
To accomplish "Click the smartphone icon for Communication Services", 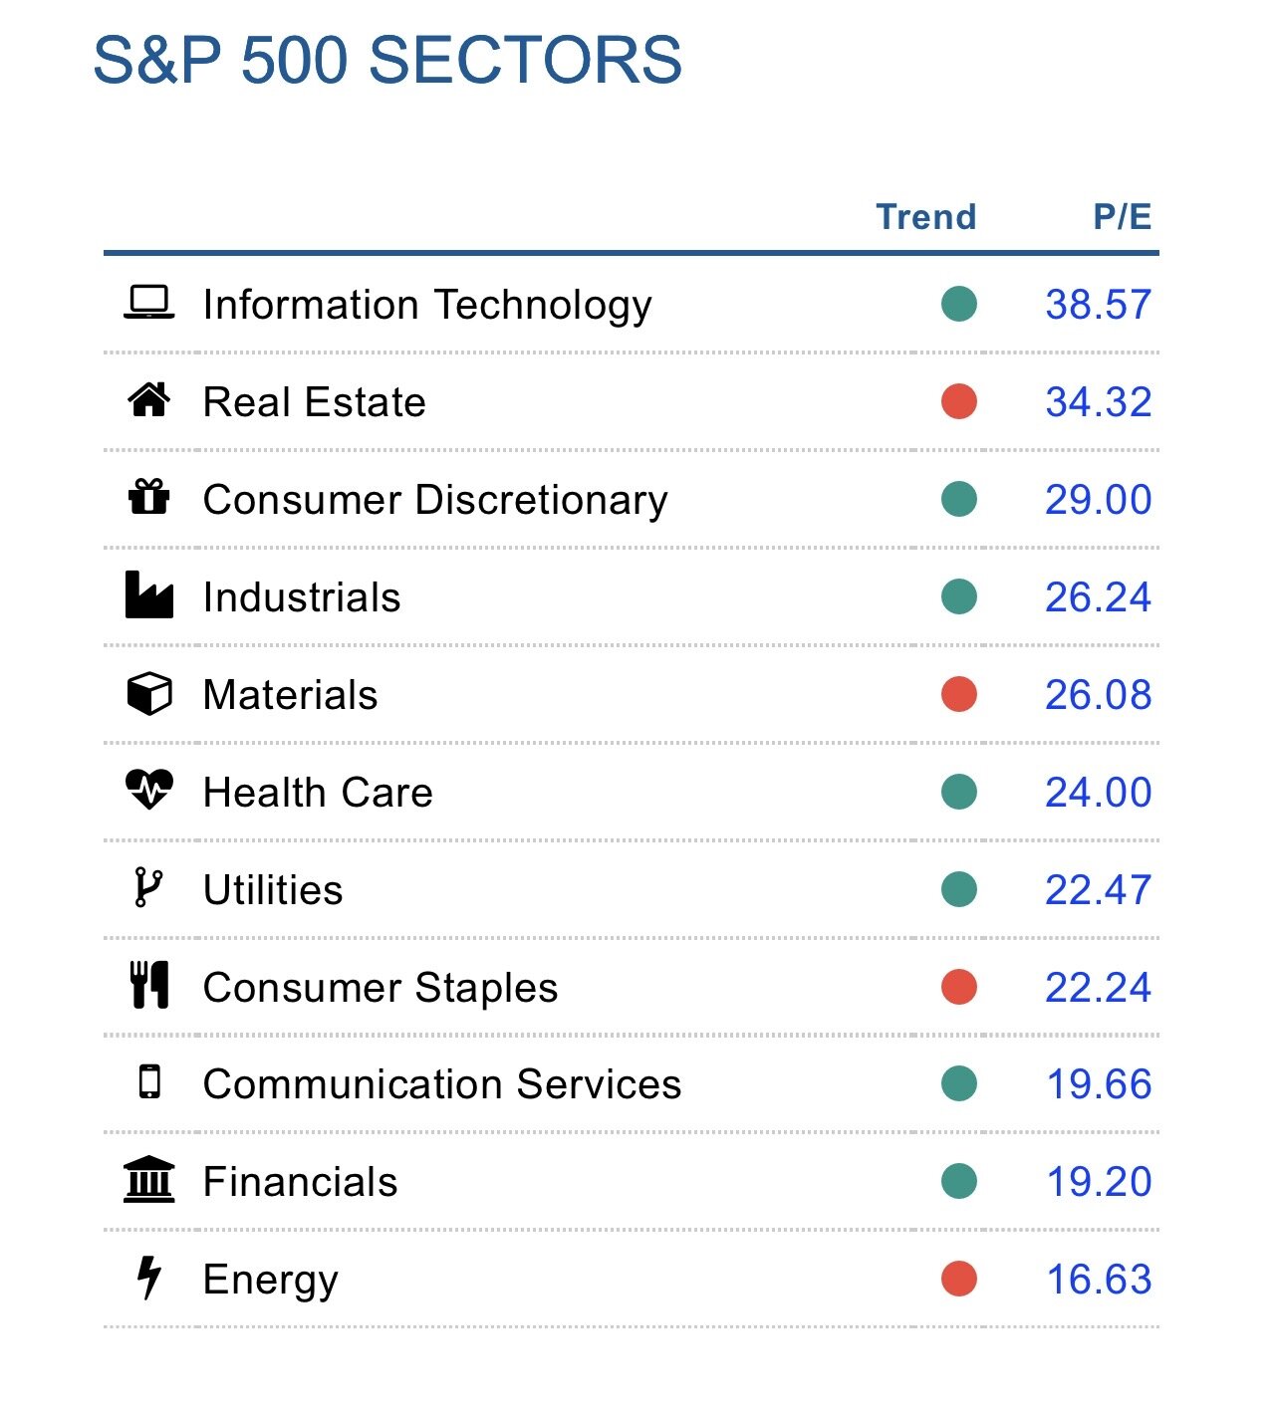I will [x=149, y=1082].
